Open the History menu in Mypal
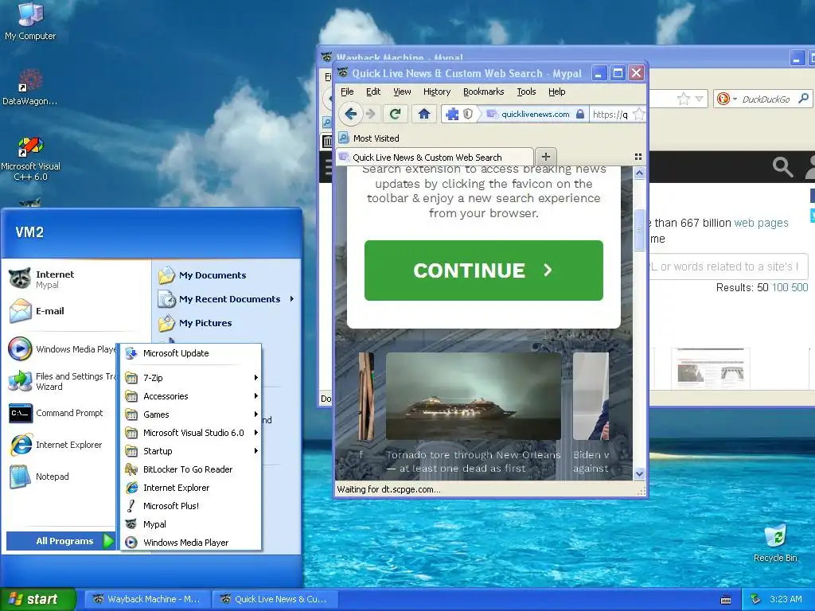Screen dimensions: 815x611 437,91
